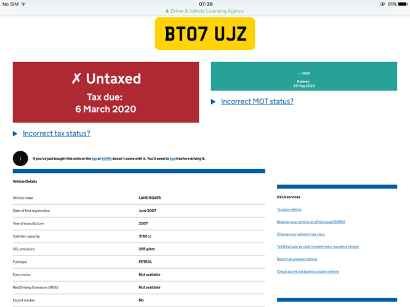Click the BT07 UJZ number plate

205,33
